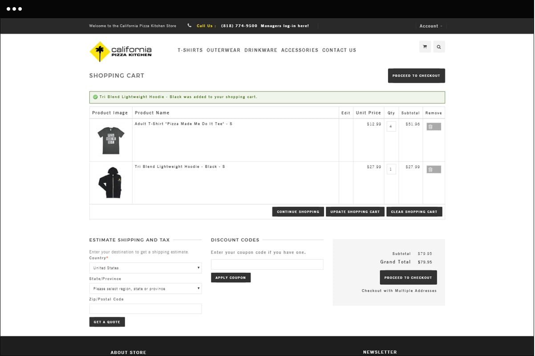The width and height of the screenshot is (535, 356).
Task: Remove the Adult T-Shirt using trash icon
Action: coord(434,127)
